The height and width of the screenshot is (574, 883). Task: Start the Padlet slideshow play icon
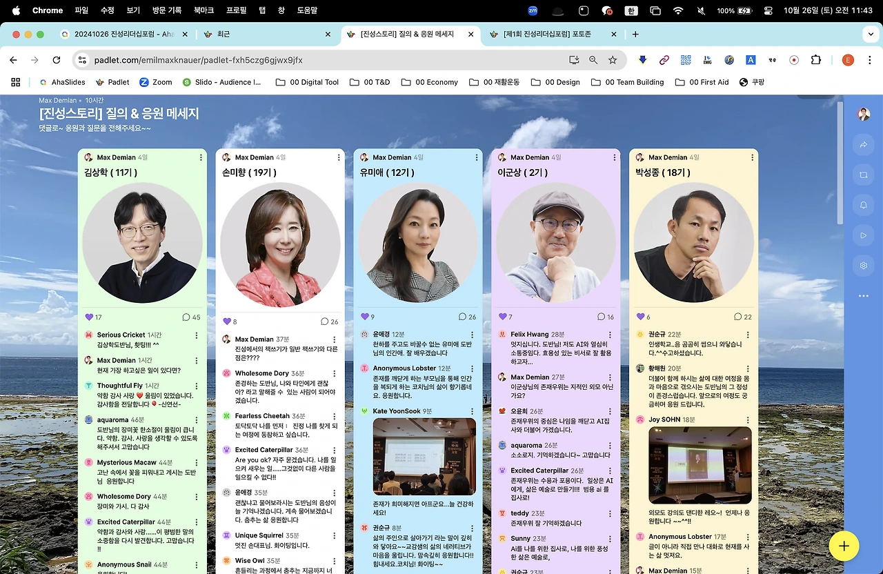tap(863, 235)
